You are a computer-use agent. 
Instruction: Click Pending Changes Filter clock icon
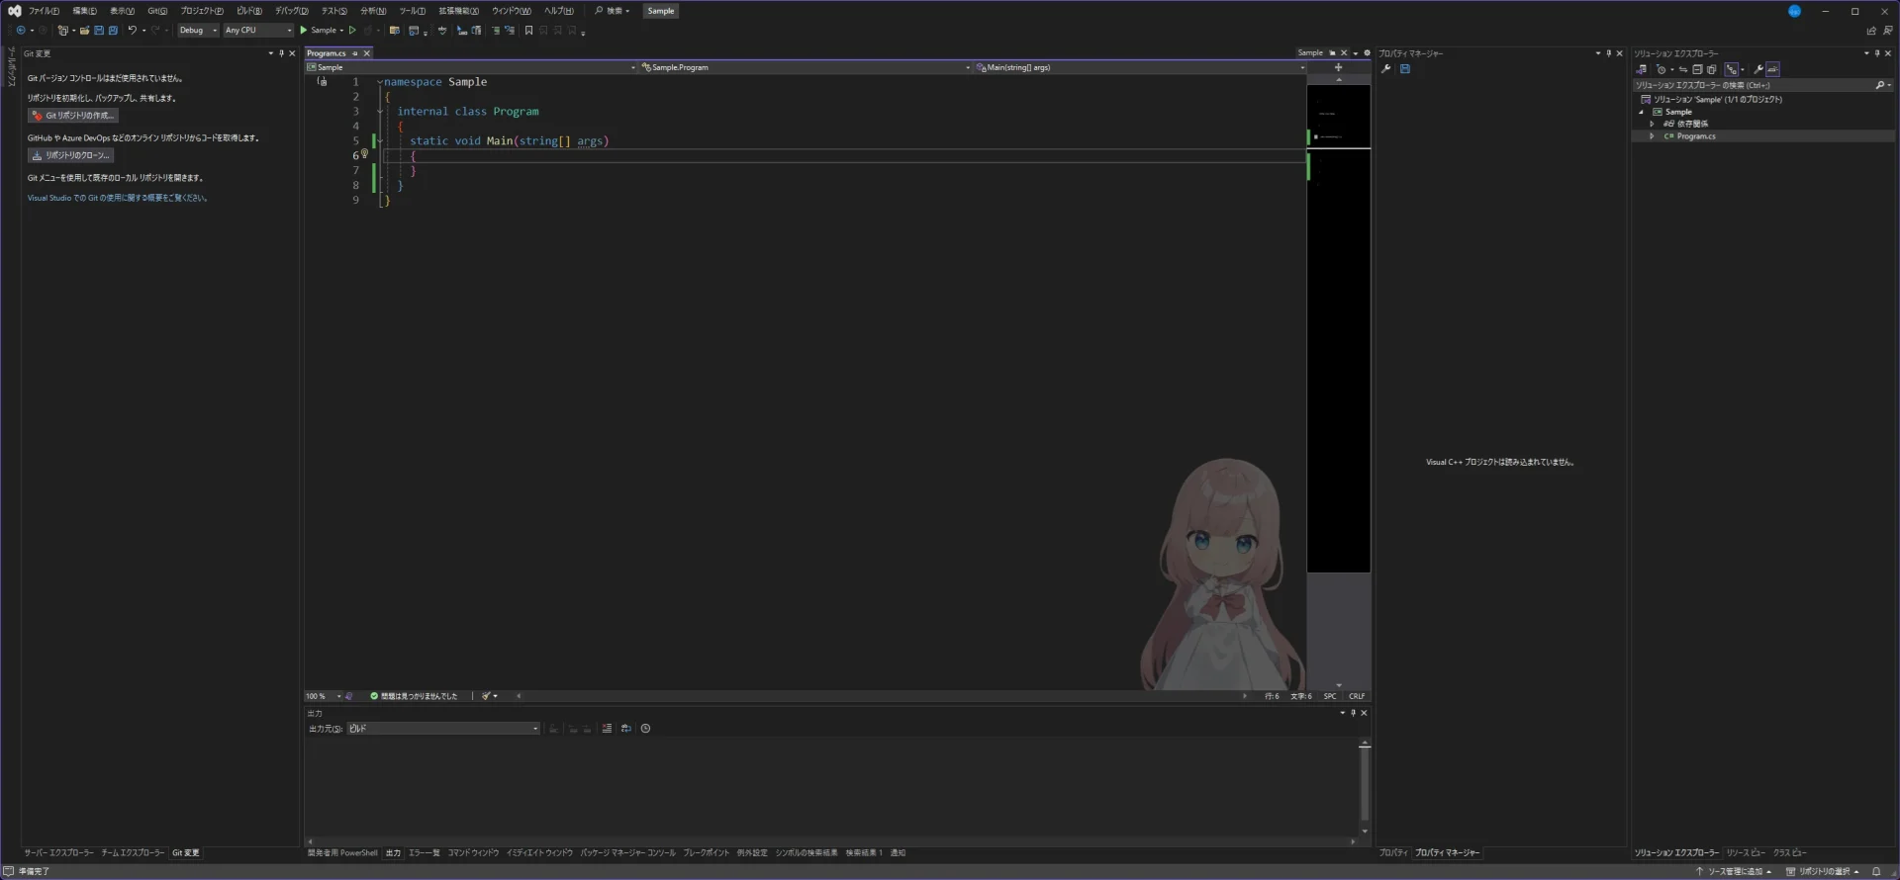pos(1662,69)
